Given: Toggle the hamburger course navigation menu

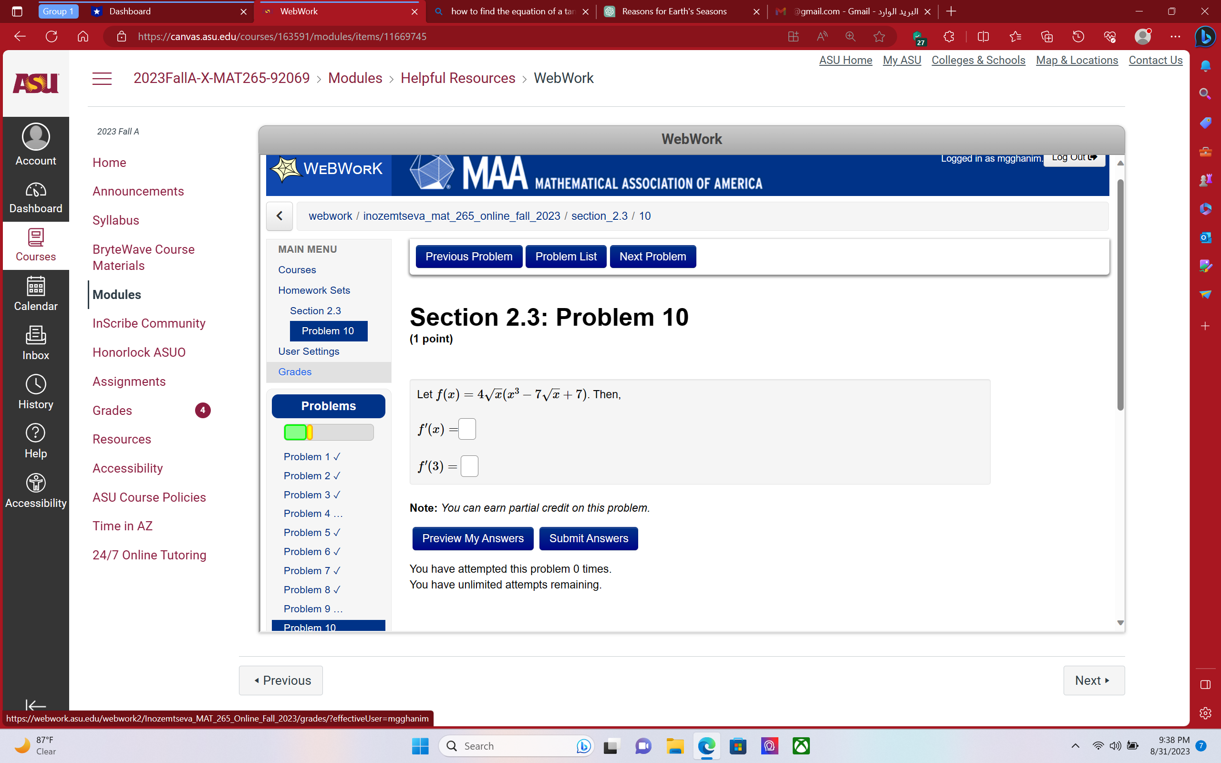Looking at the screenshot, I should pyautogui.click(x=102, y=79).
